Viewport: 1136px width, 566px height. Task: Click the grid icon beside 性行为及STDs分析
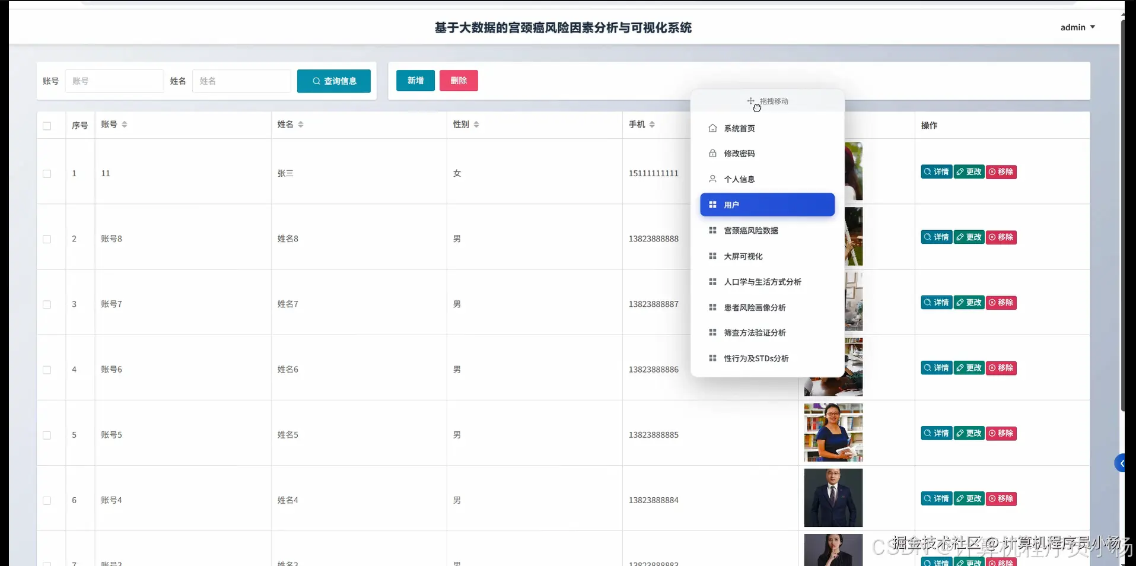[712, 358]
